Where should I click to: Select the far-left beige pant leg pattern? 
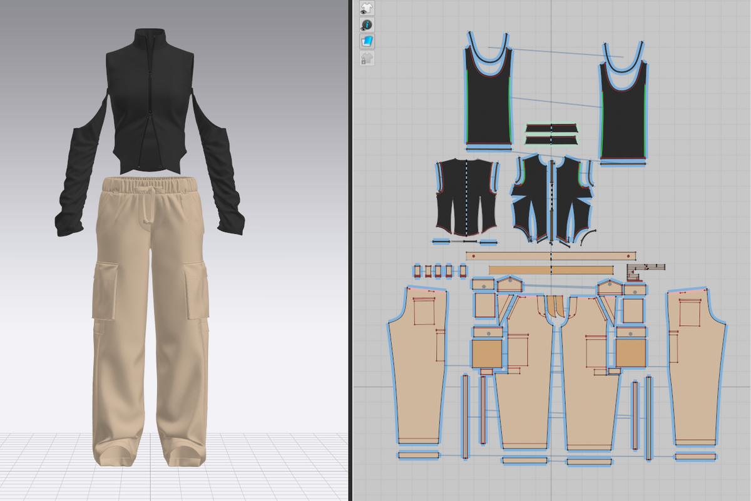click(419, 366)
